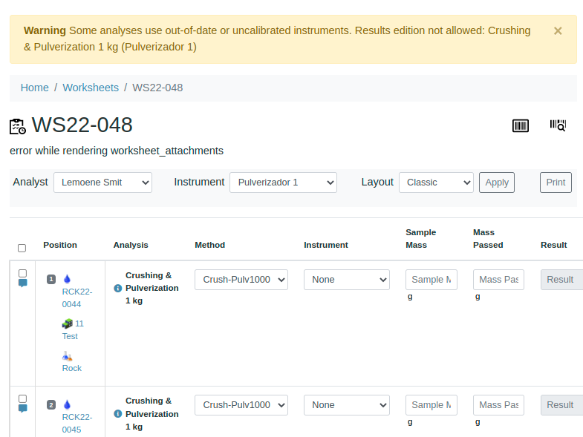Go to Home in the breadcrumb

click(x=34, y=88)
